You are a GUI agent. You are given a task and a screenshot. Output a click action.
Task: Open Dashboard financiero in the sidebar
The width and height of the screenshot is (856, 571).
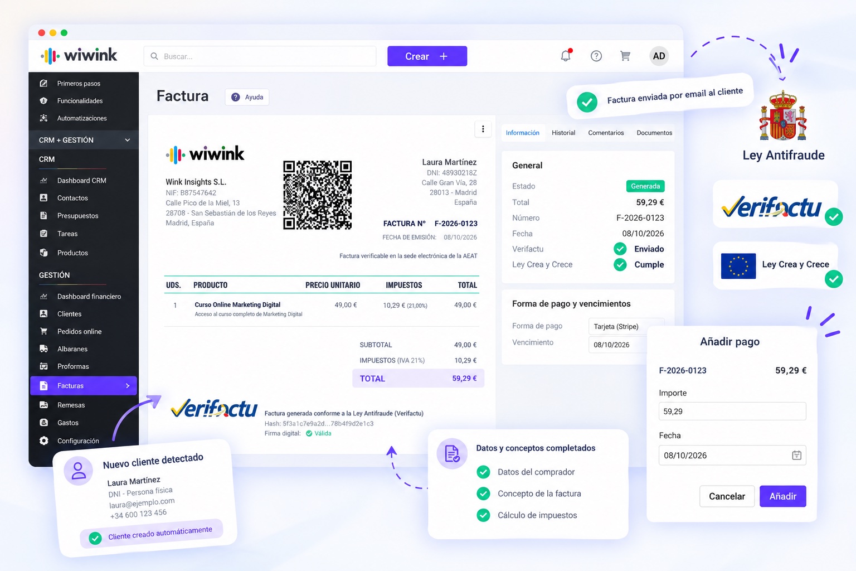pyautogui.click(x=84, y=297)
